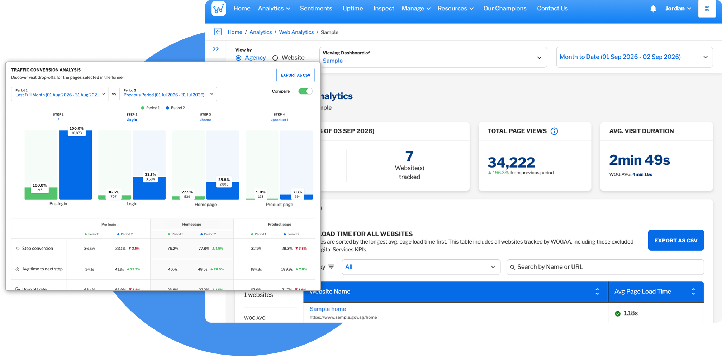722x356 pixels.
Task: Click the Step conversion row icon
Action: pos(18,249)
